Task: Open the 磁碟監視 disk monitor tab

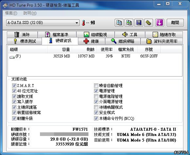Action: point(95,34)
